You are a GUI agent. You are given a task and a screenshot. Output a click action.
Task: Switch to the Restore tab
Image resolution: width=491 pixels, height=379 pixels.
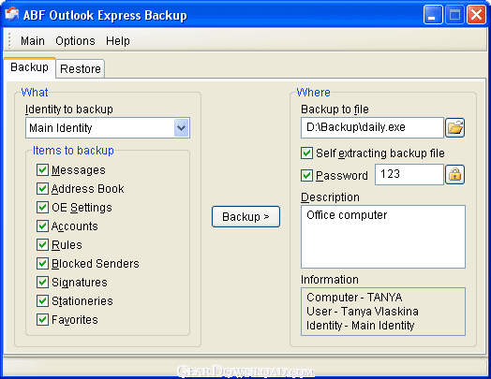pos(81,68)
